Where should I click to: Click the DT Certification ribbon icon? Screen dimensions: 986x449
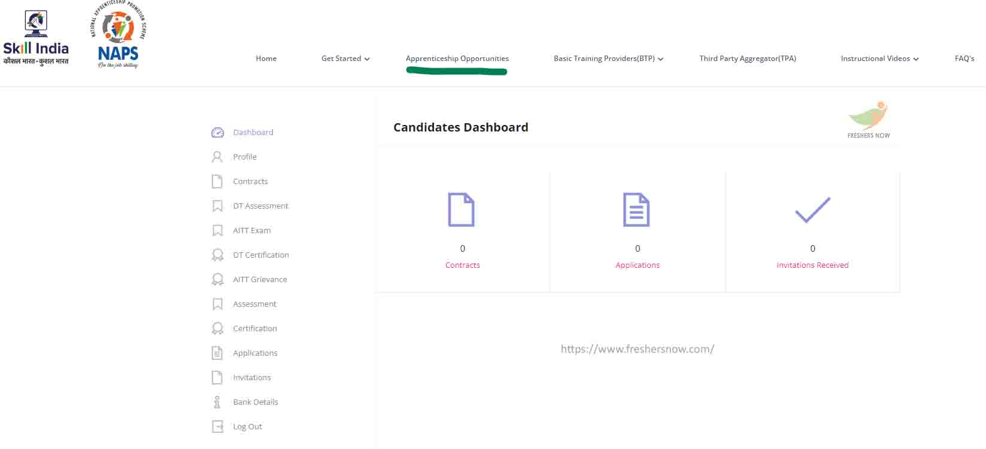[217, 255]
